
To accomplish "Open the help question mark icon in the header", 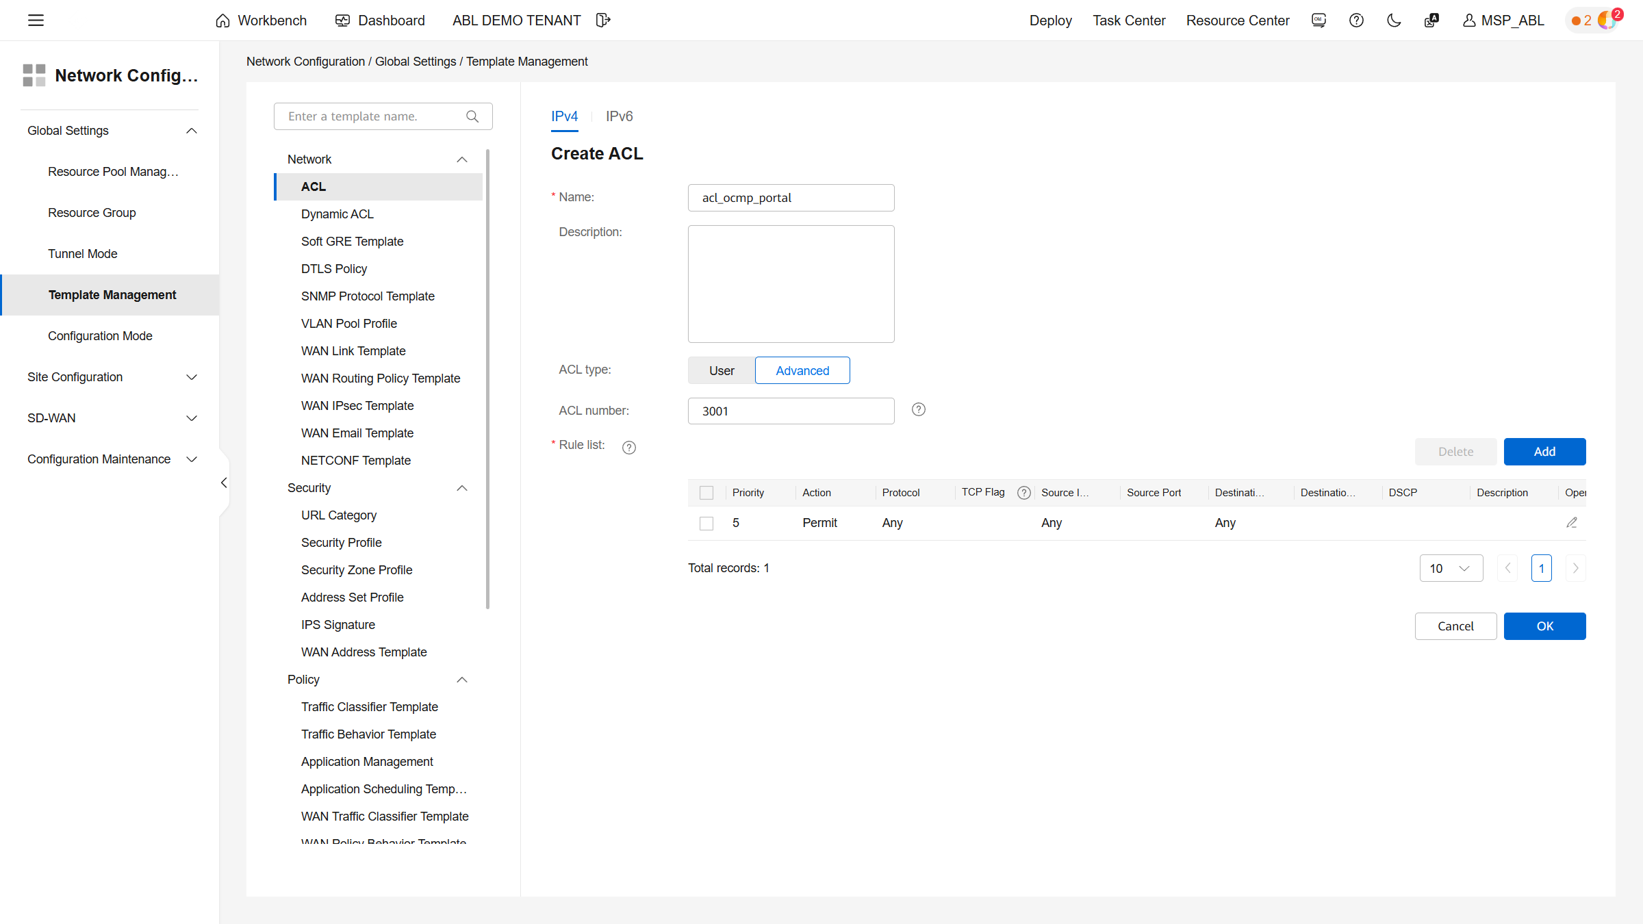I will [x=1356, y=21].
